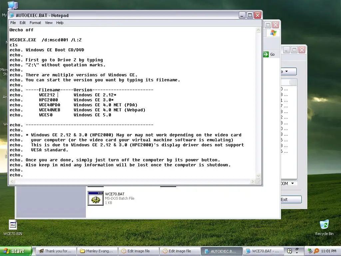Maximize the Explorer window behind Notepad
The image size is (341, 256).
[268, 25]
